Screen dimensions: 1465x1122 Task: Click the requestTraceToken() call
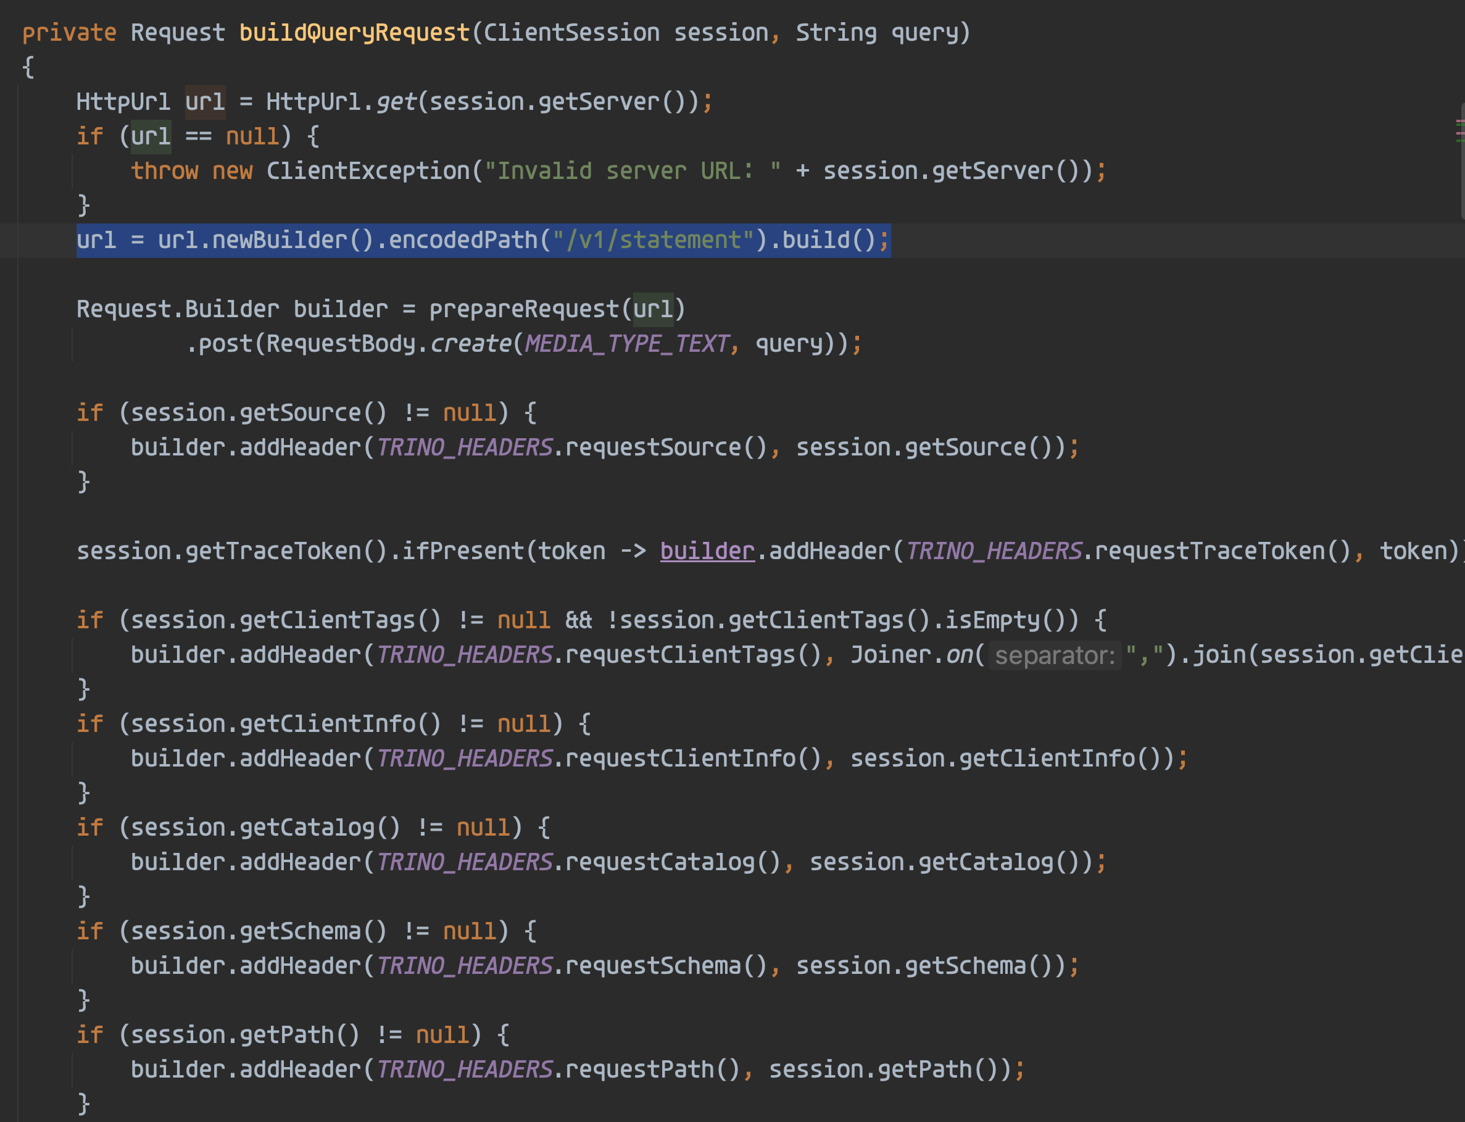pyautogui.click(x=1222, y=551)
